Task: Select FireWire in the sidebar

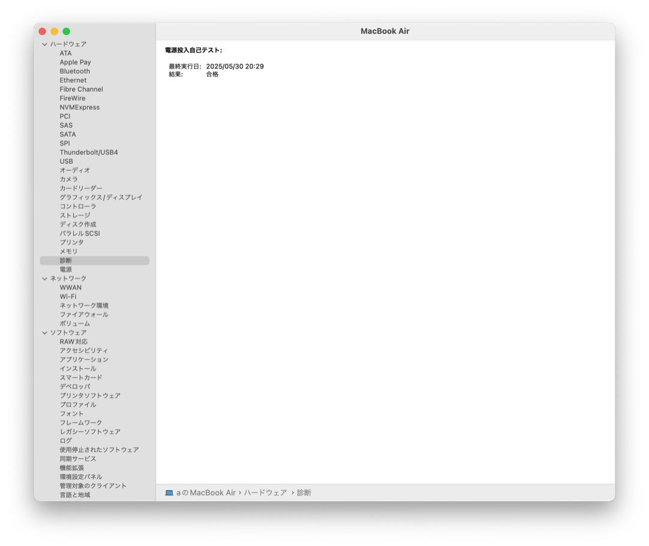Action: 73,99
